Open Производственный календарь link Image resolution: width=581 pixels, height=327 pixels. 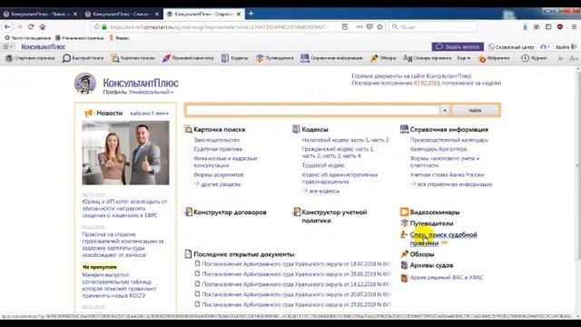(x=449, y=140)
